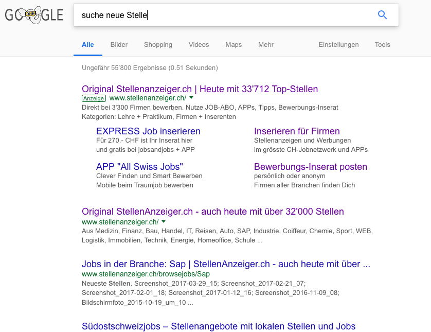Viewport: 431px width, 332px height.
Task: Open the Videos tab
Action: (x=199, y=45)
